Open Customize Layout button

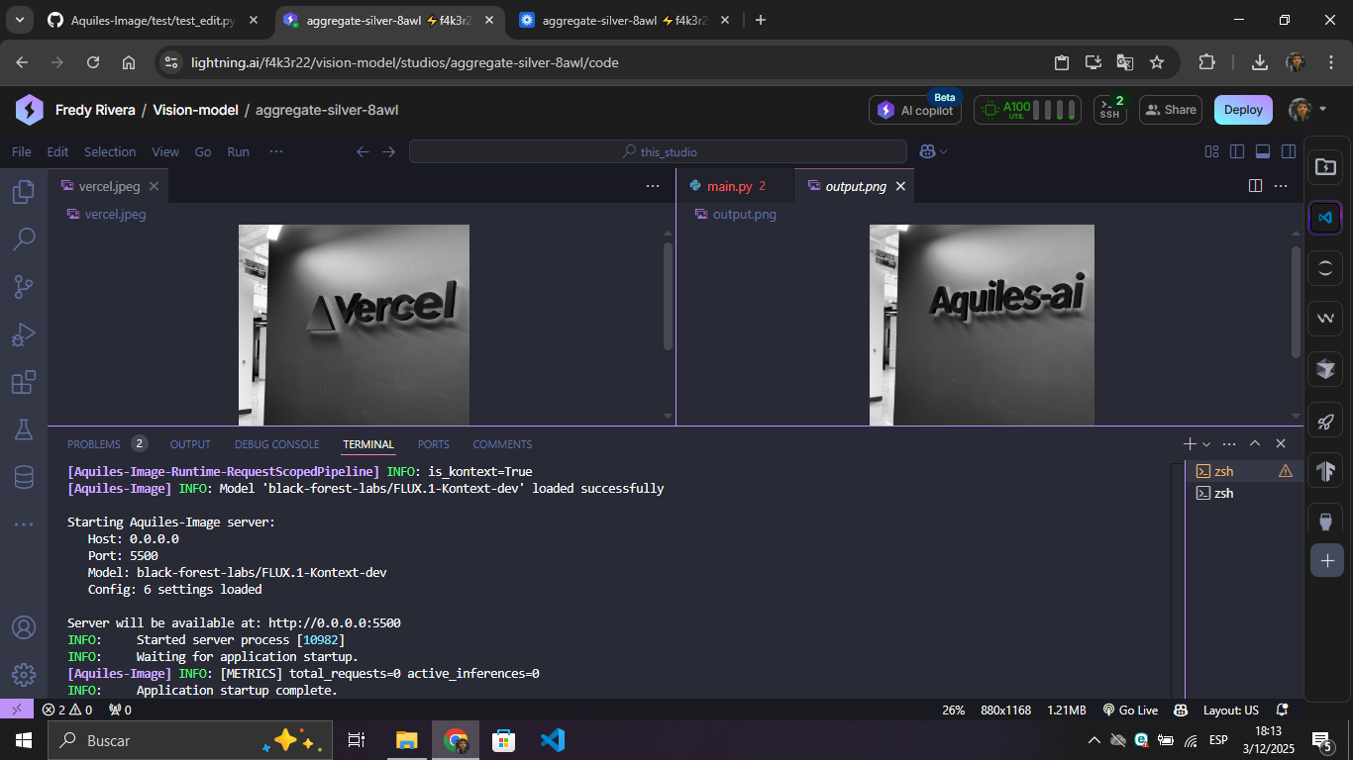pyautogui.click(x=1211, y=151)
